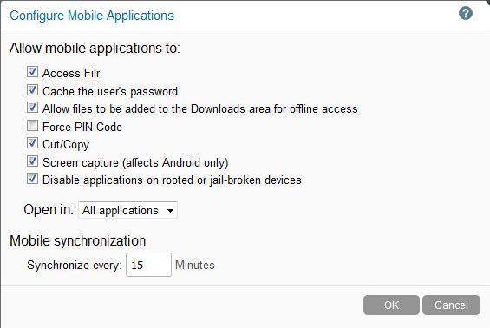Confirm settings with the OK button
Image resolution: width=490 pixels, height=328 pixels.
[x=391, y=305]
